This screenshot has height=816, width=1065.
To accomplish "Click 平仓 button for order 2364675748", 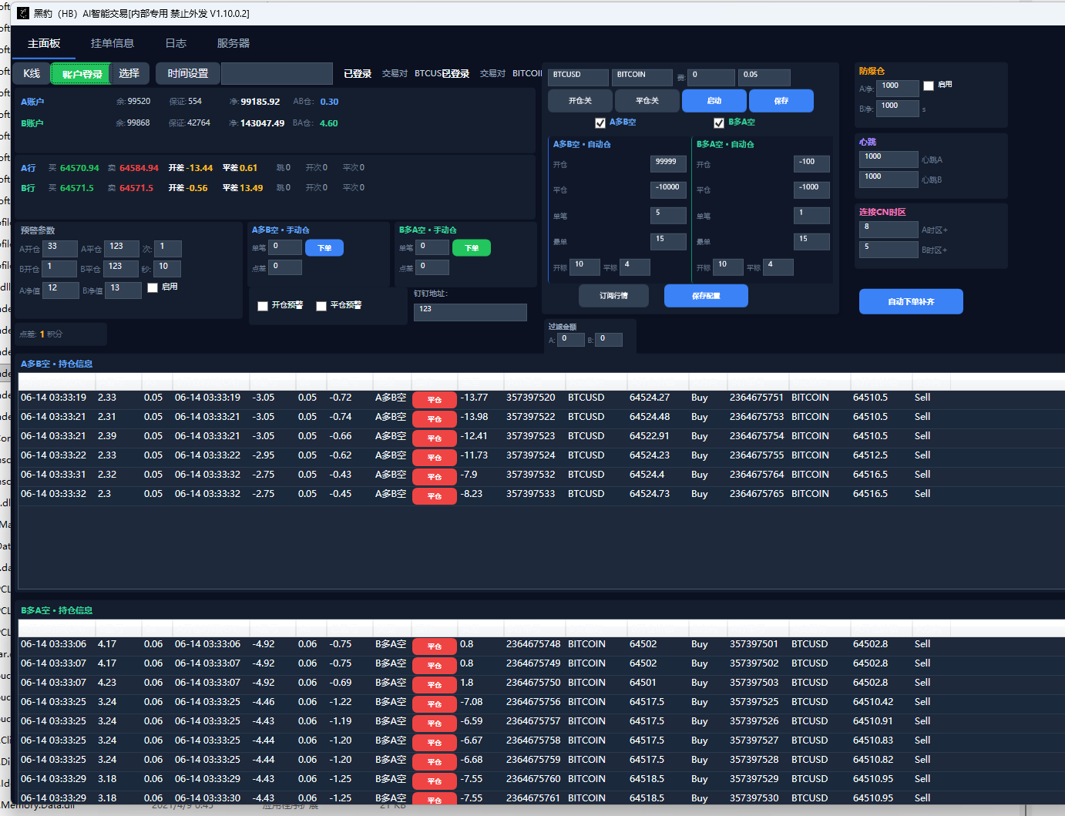I will 435,646.
